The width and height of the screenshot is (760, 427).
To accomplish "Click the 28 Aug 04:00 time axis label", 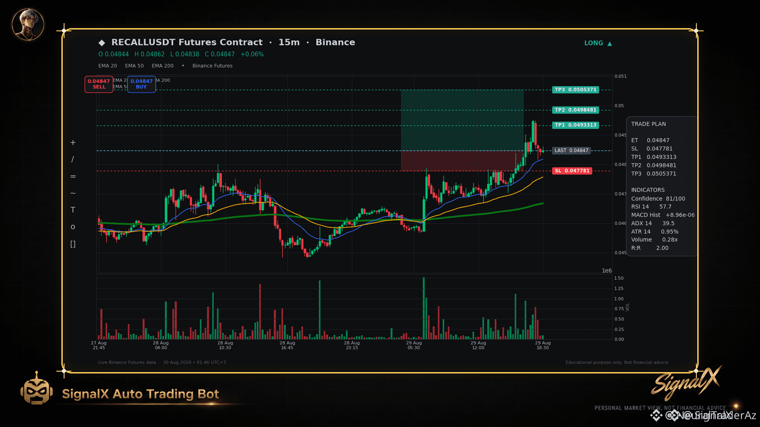I will 161,345.
